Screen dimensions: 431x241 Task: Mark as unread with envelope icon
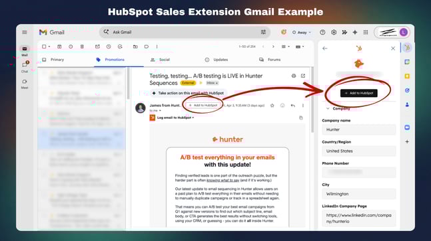97,46
